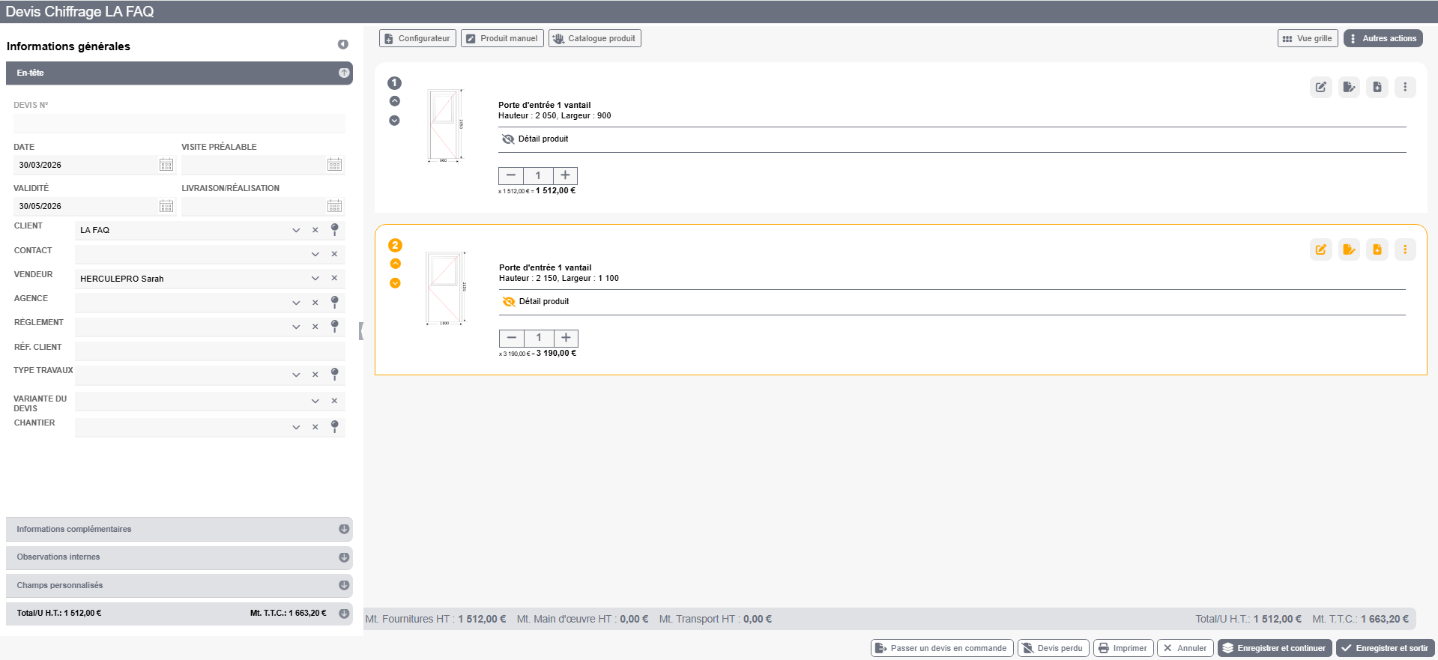Increase quantity of product 1
Screen dimensions: 1438x660
point(566,175)
